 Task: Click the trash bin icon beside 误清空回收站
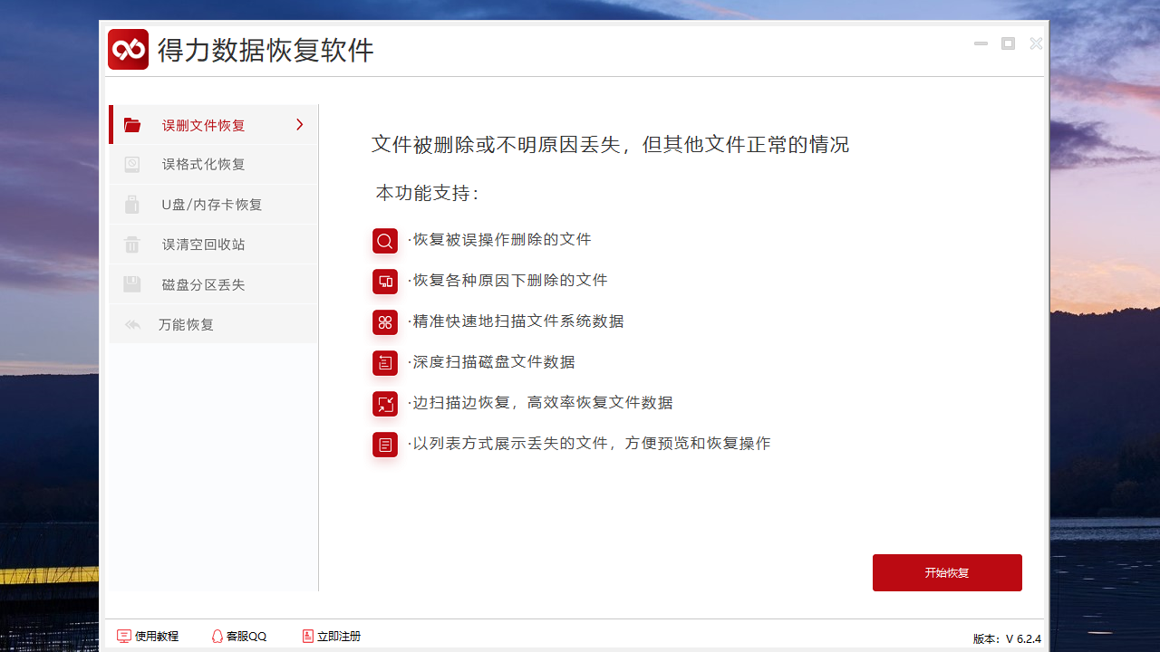coord(132,244)
